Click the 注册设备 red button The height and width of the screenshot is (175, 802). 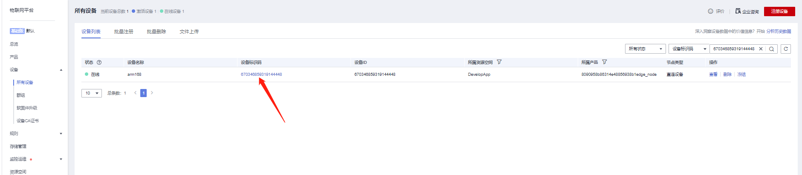click(x=779, y=11)
